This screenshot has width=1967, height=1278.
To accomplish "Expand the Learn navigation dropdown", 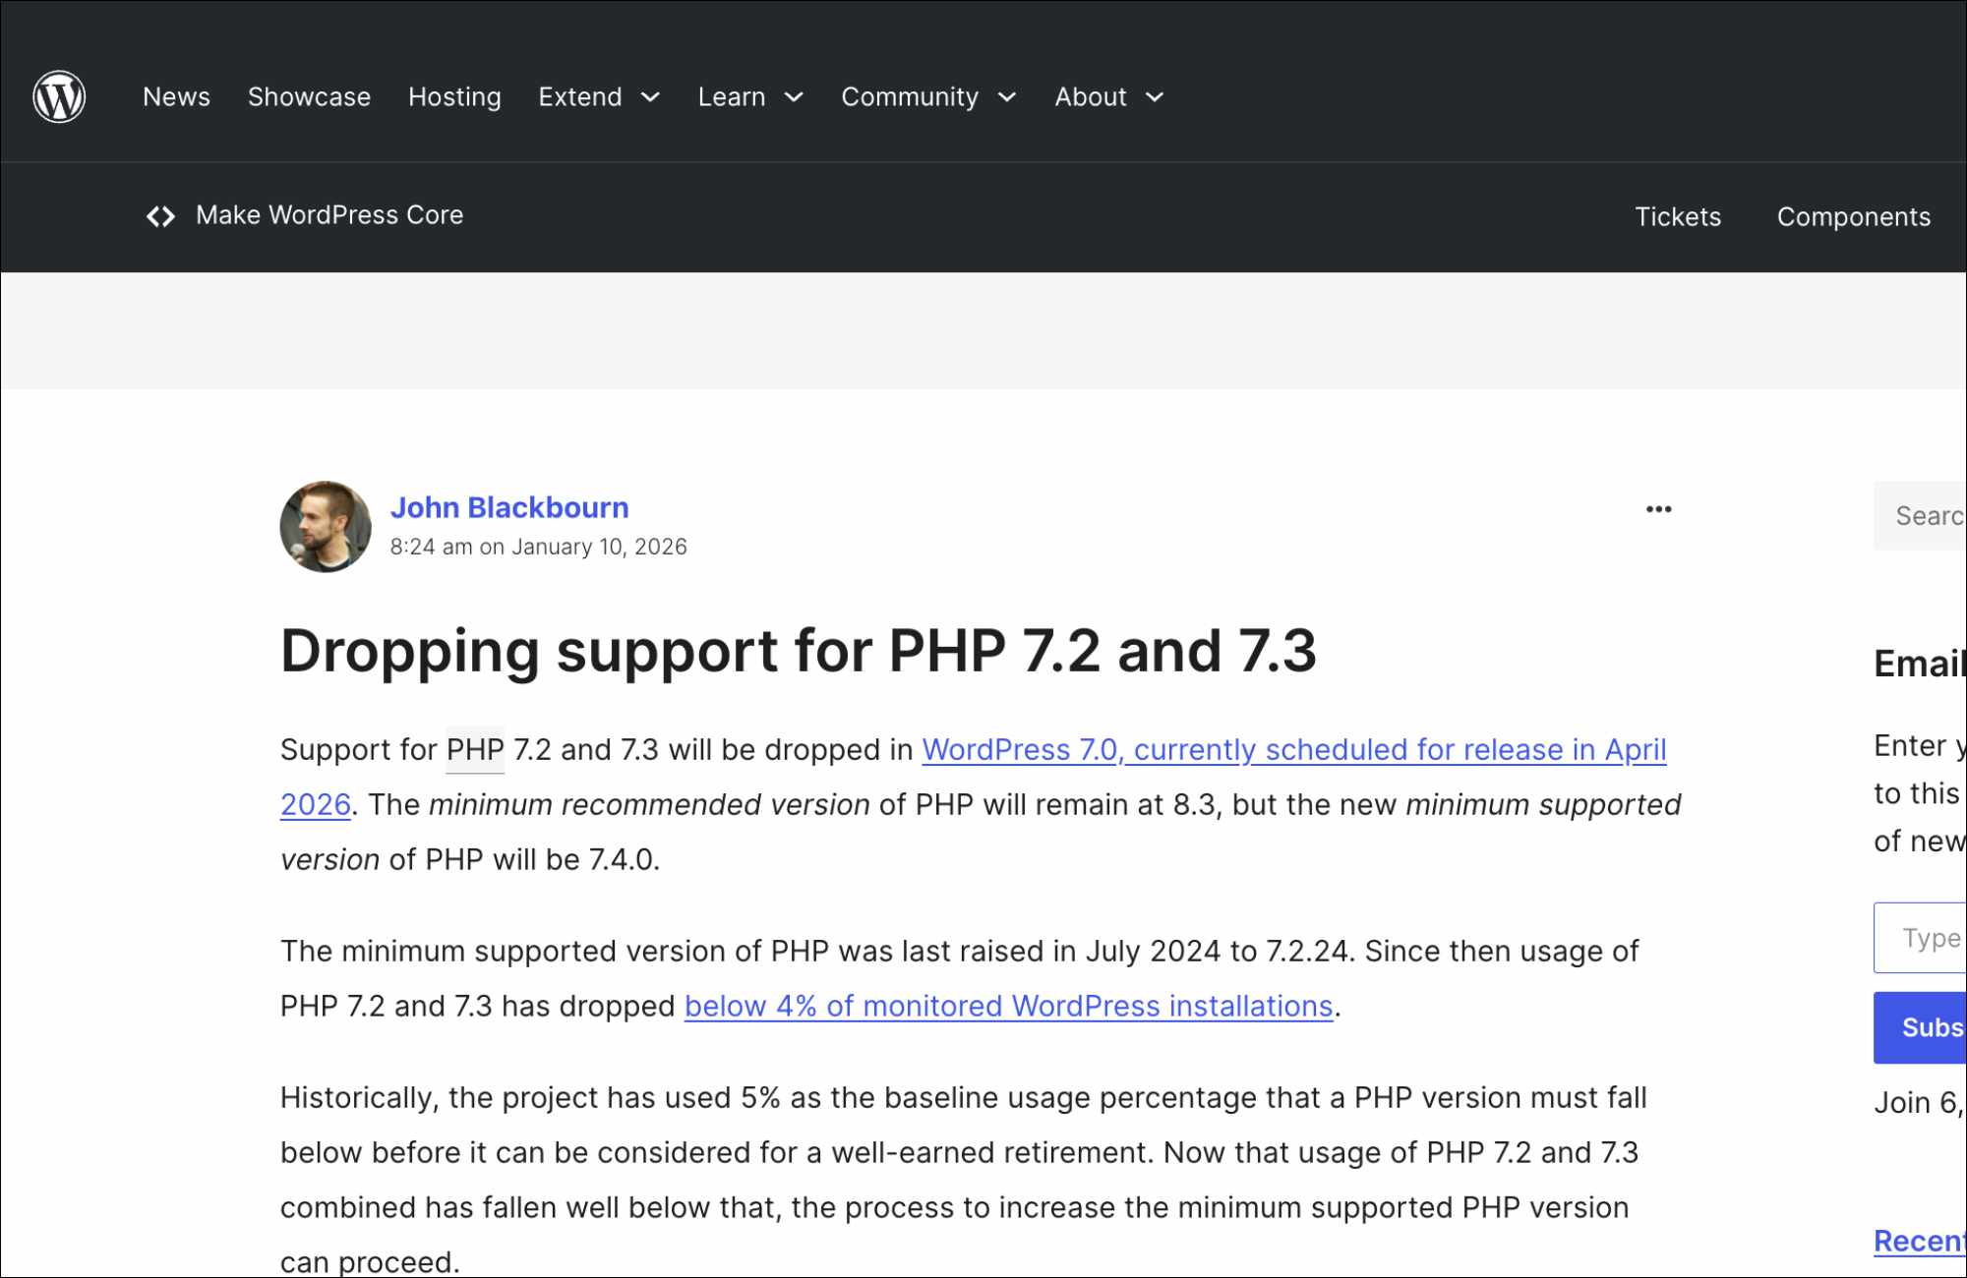I will (794, 97).
